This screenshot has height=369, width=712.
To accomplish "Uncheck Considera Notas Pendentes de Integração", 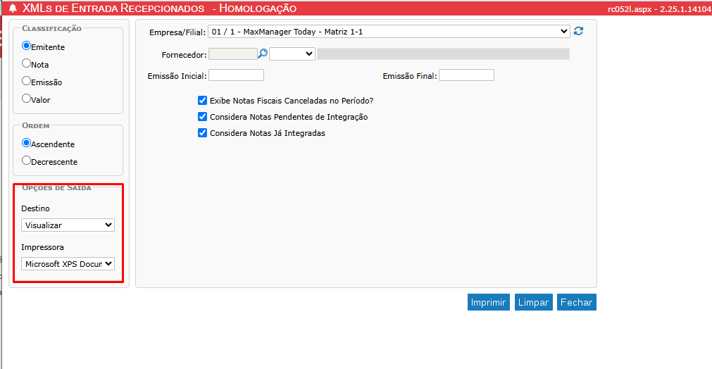I will click(203, 117).
